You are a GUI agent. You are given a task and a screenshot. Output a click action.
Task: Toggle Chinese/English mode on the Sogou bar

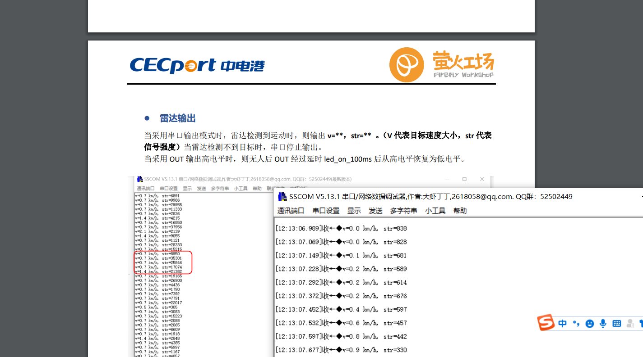point(562,323)
